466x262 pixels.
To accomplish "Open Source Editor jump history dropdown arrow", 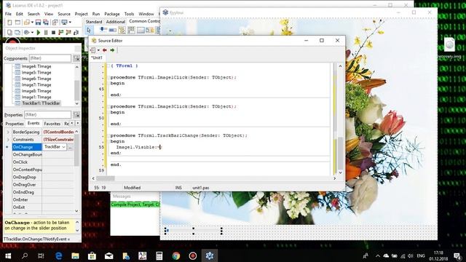I will click(98, 50).
